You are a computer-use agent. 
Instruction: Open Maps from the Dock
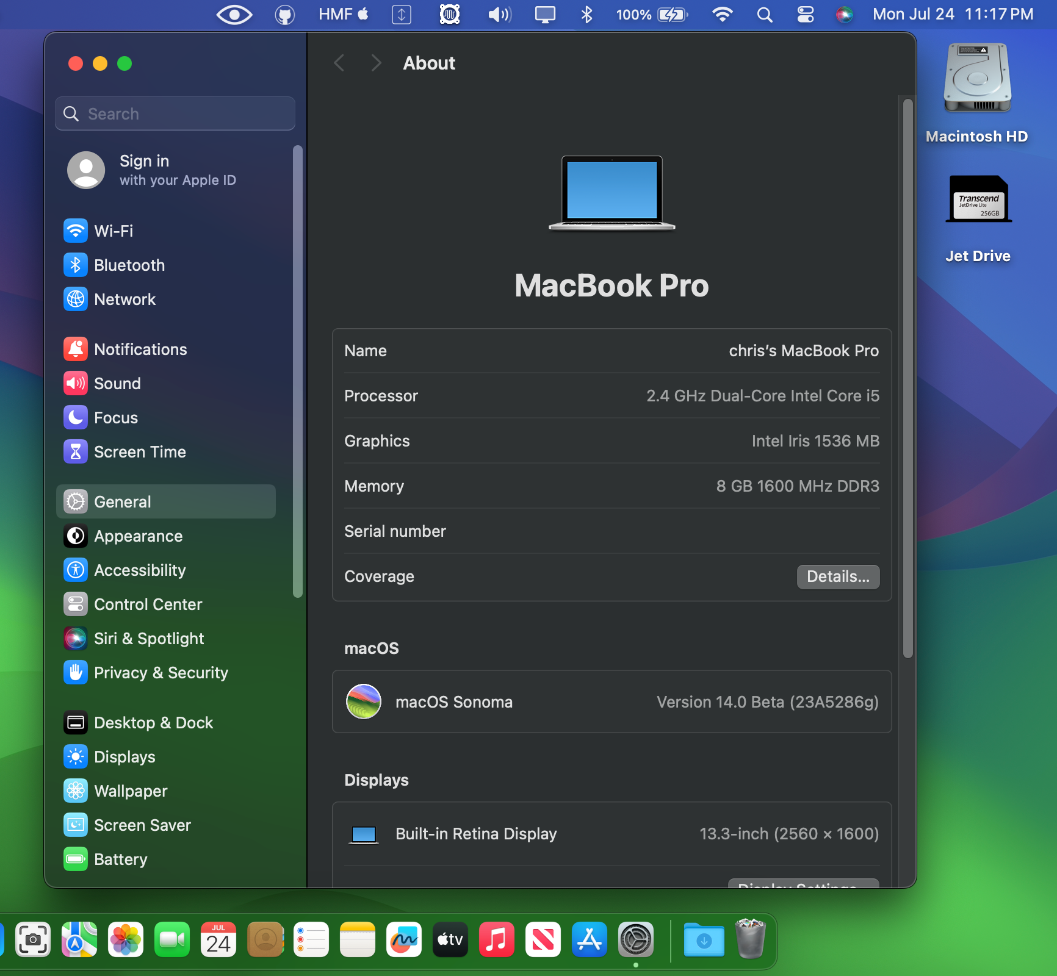pos(79,939)
